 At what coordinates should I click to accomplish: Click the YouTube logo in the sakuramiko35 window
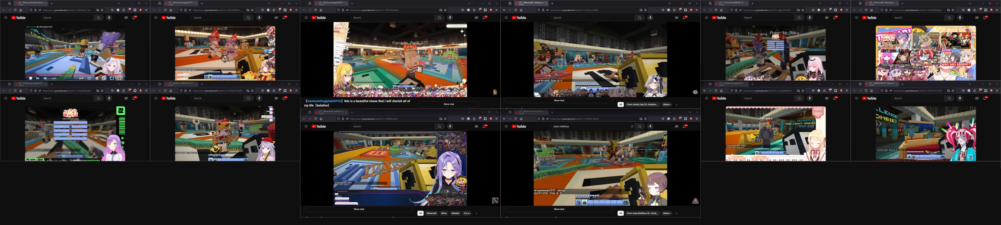click(x=169, y=18)
